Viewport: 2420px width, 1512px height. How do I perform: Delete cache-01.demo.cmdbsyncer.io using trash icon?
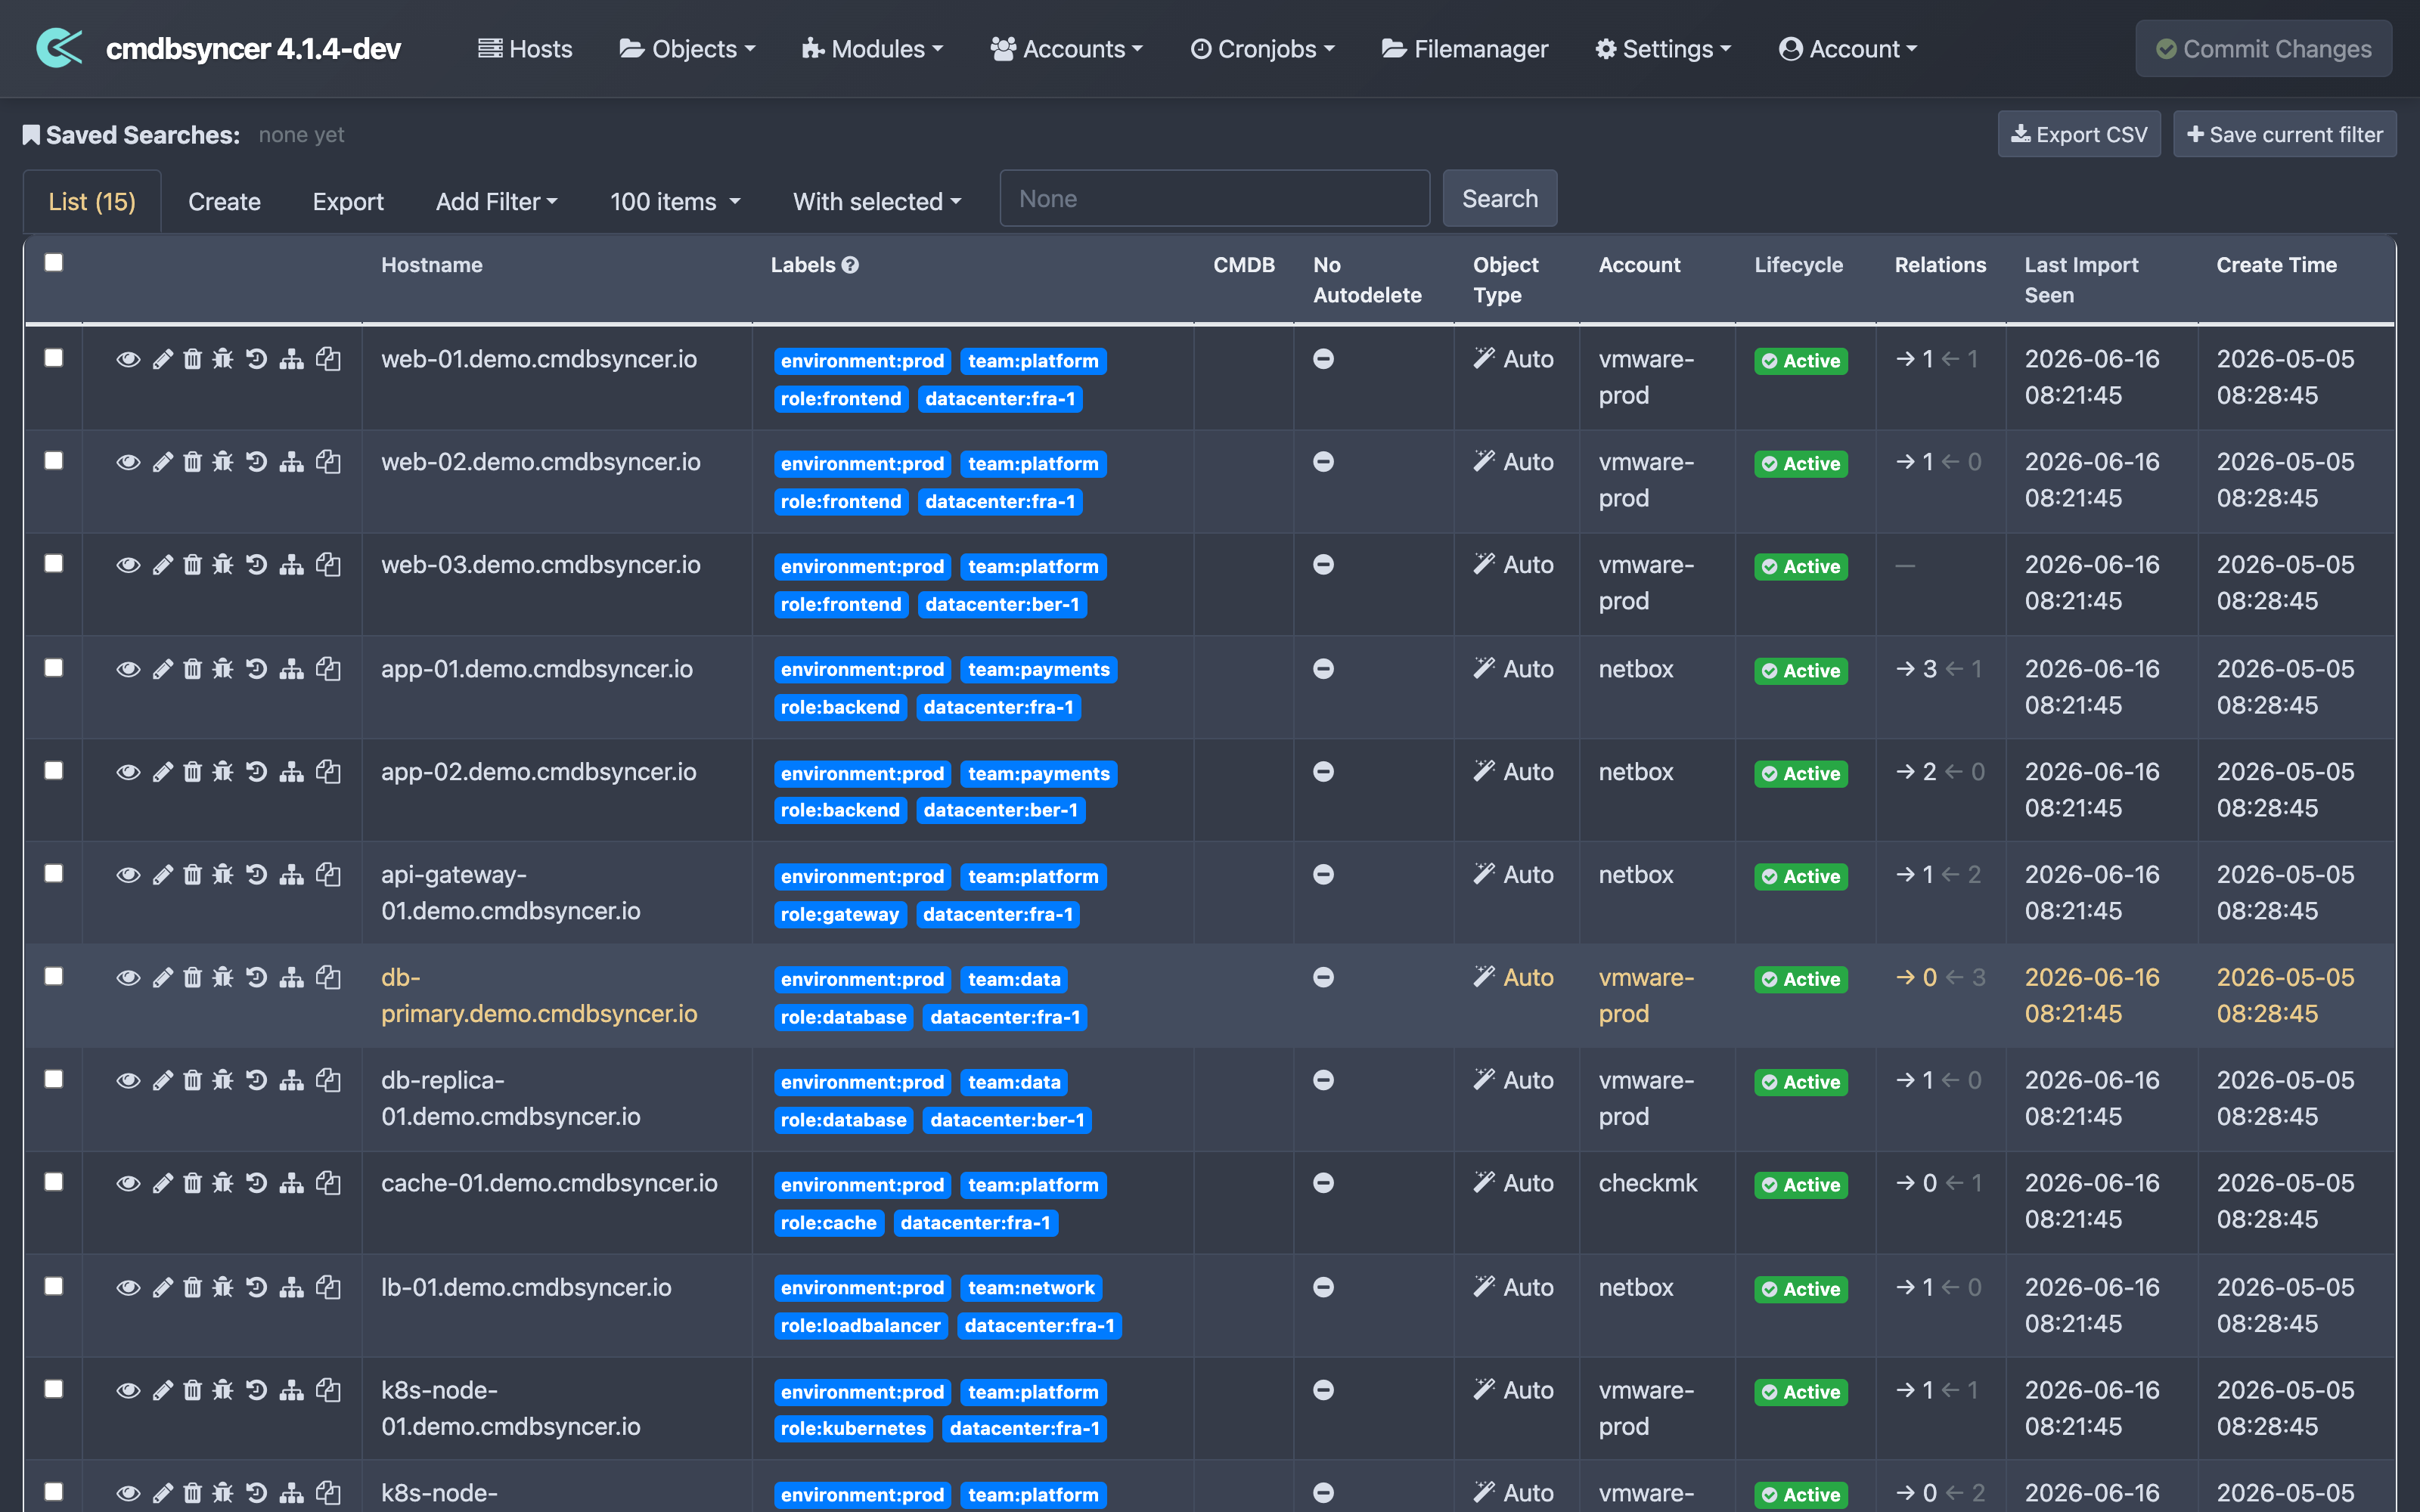pyautogui.click(x=192, y=1184)
